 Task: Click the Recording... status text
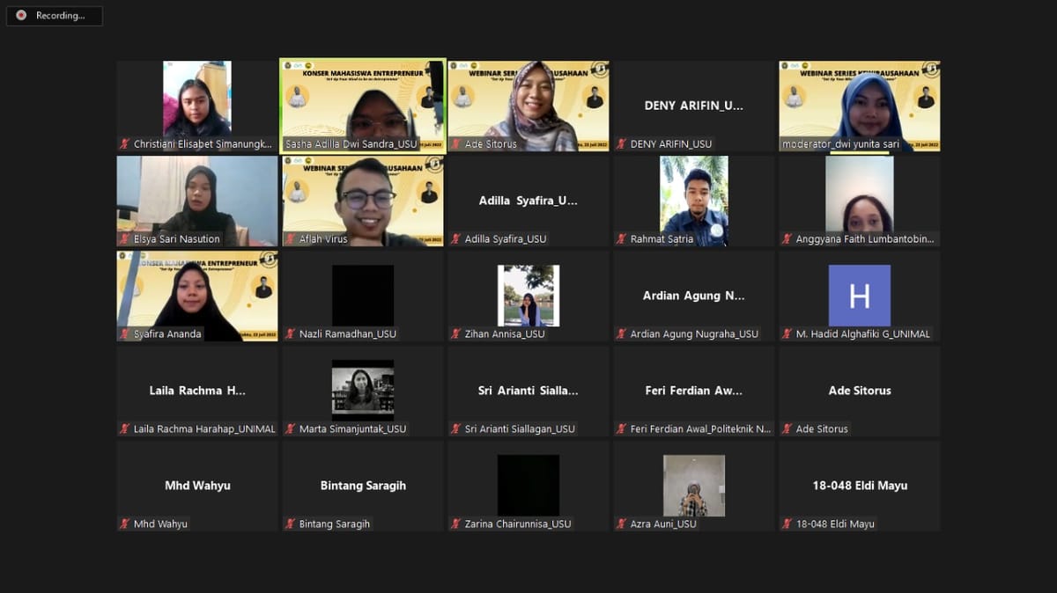(x=60, y=16)
